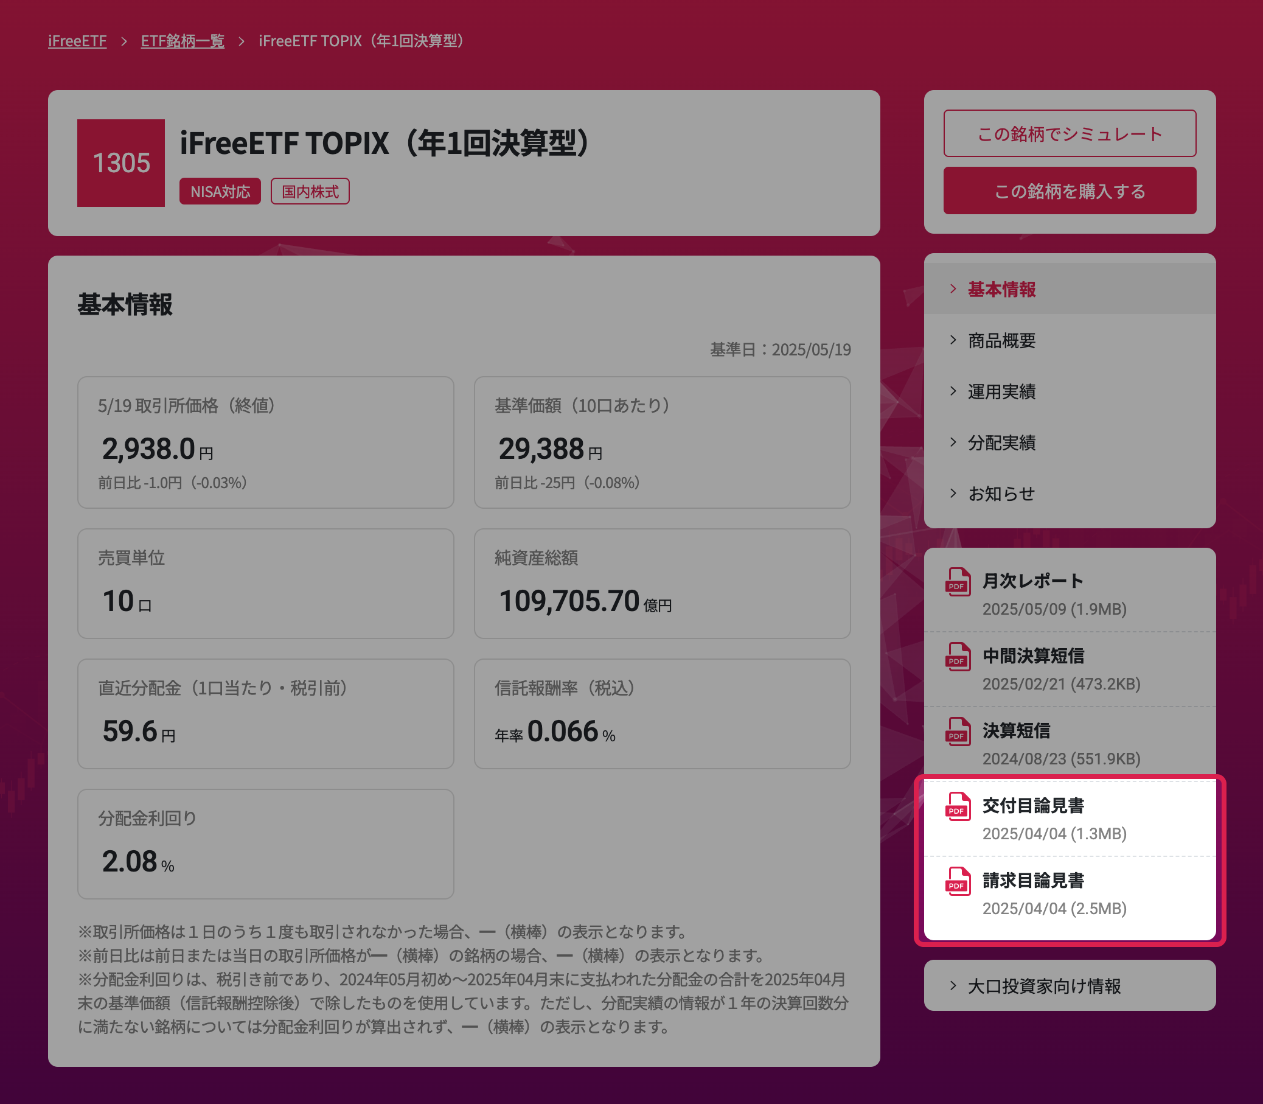Click the 2,938.0 円 closing price value

point(157,449)
